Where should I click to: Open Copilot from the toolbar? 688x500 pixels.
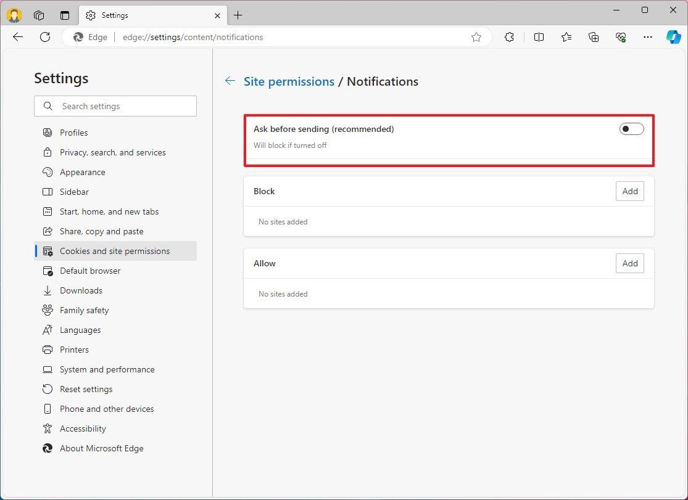point(673,37)
